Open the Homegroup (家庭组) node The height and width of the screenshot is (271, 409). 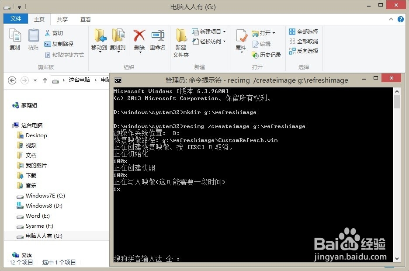click(x=25, y=105)
